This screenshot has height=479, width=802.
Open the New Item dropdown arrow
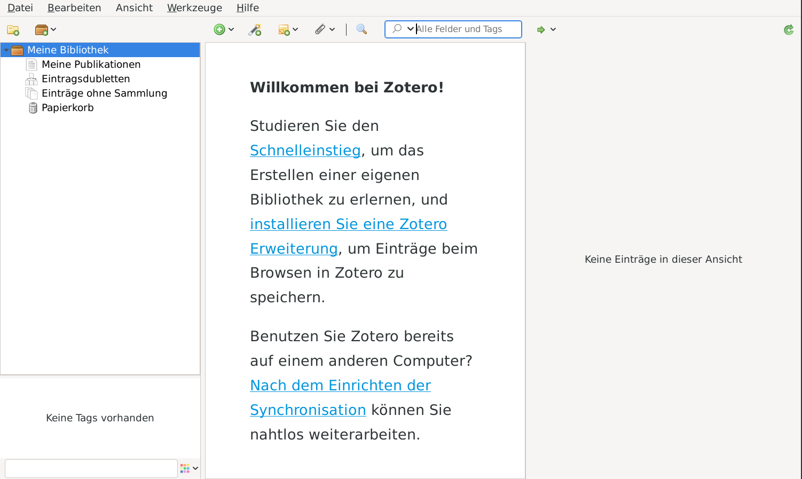tap(231, 29)
